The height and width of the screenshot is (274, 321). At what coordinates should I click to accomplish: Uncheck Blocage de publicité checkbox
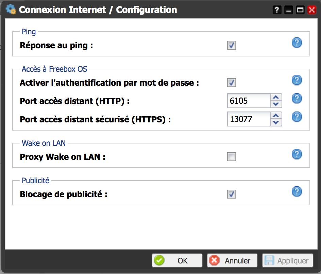click(x=232, y=194)
